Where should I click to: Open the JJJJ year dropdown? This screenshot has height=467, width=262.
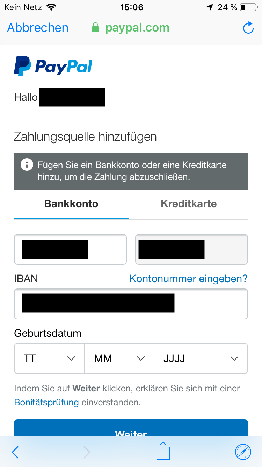[201, 358]
